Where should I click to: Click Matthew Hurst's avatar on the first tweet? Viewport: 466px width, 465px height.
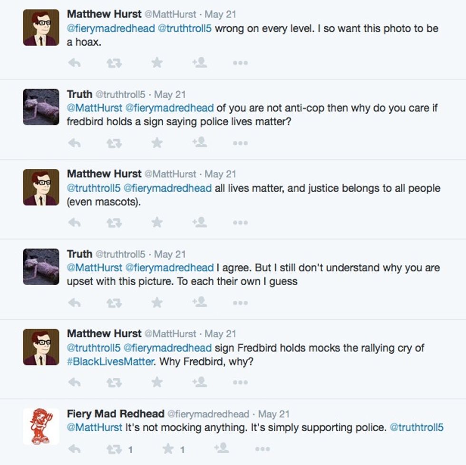tap(41, 28)
